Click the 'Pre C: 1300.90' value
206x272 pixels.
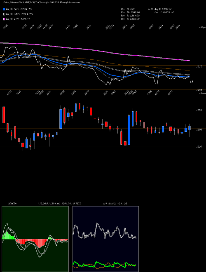click(130, 19)
